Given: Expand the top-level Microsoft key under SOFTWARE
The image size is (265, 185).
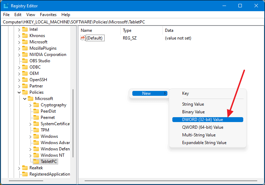Looking at the screenshot, I should point(19,42).
